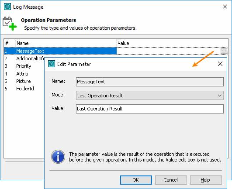
Task: Click the Value column header
Action: 173,43
